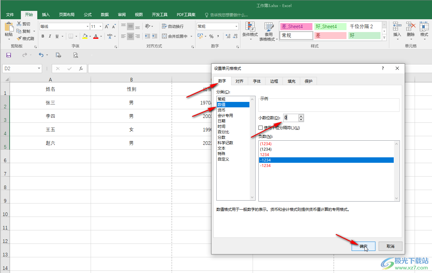
Task: Click the 确定 button
Action: [x=364, y=246]
